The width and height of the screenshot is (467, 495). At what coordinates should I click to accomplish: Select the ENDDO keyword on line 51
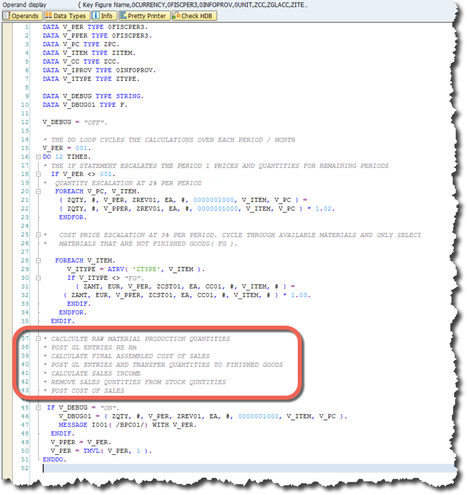point(54,459)
